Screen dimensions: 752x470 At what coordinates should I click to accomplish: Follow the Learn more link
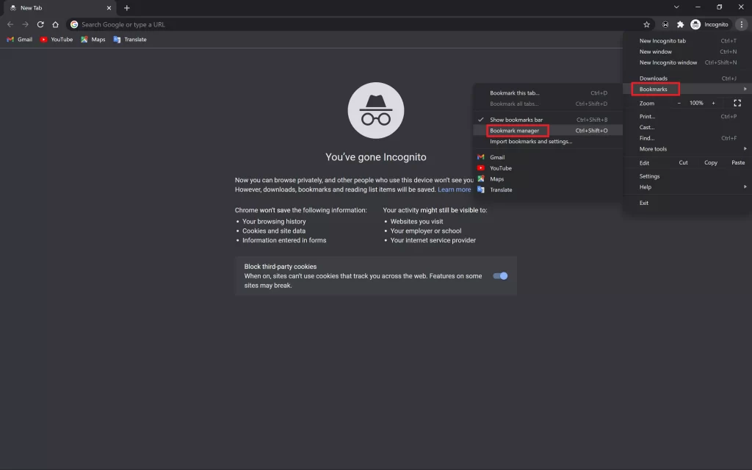click(454, 189)
